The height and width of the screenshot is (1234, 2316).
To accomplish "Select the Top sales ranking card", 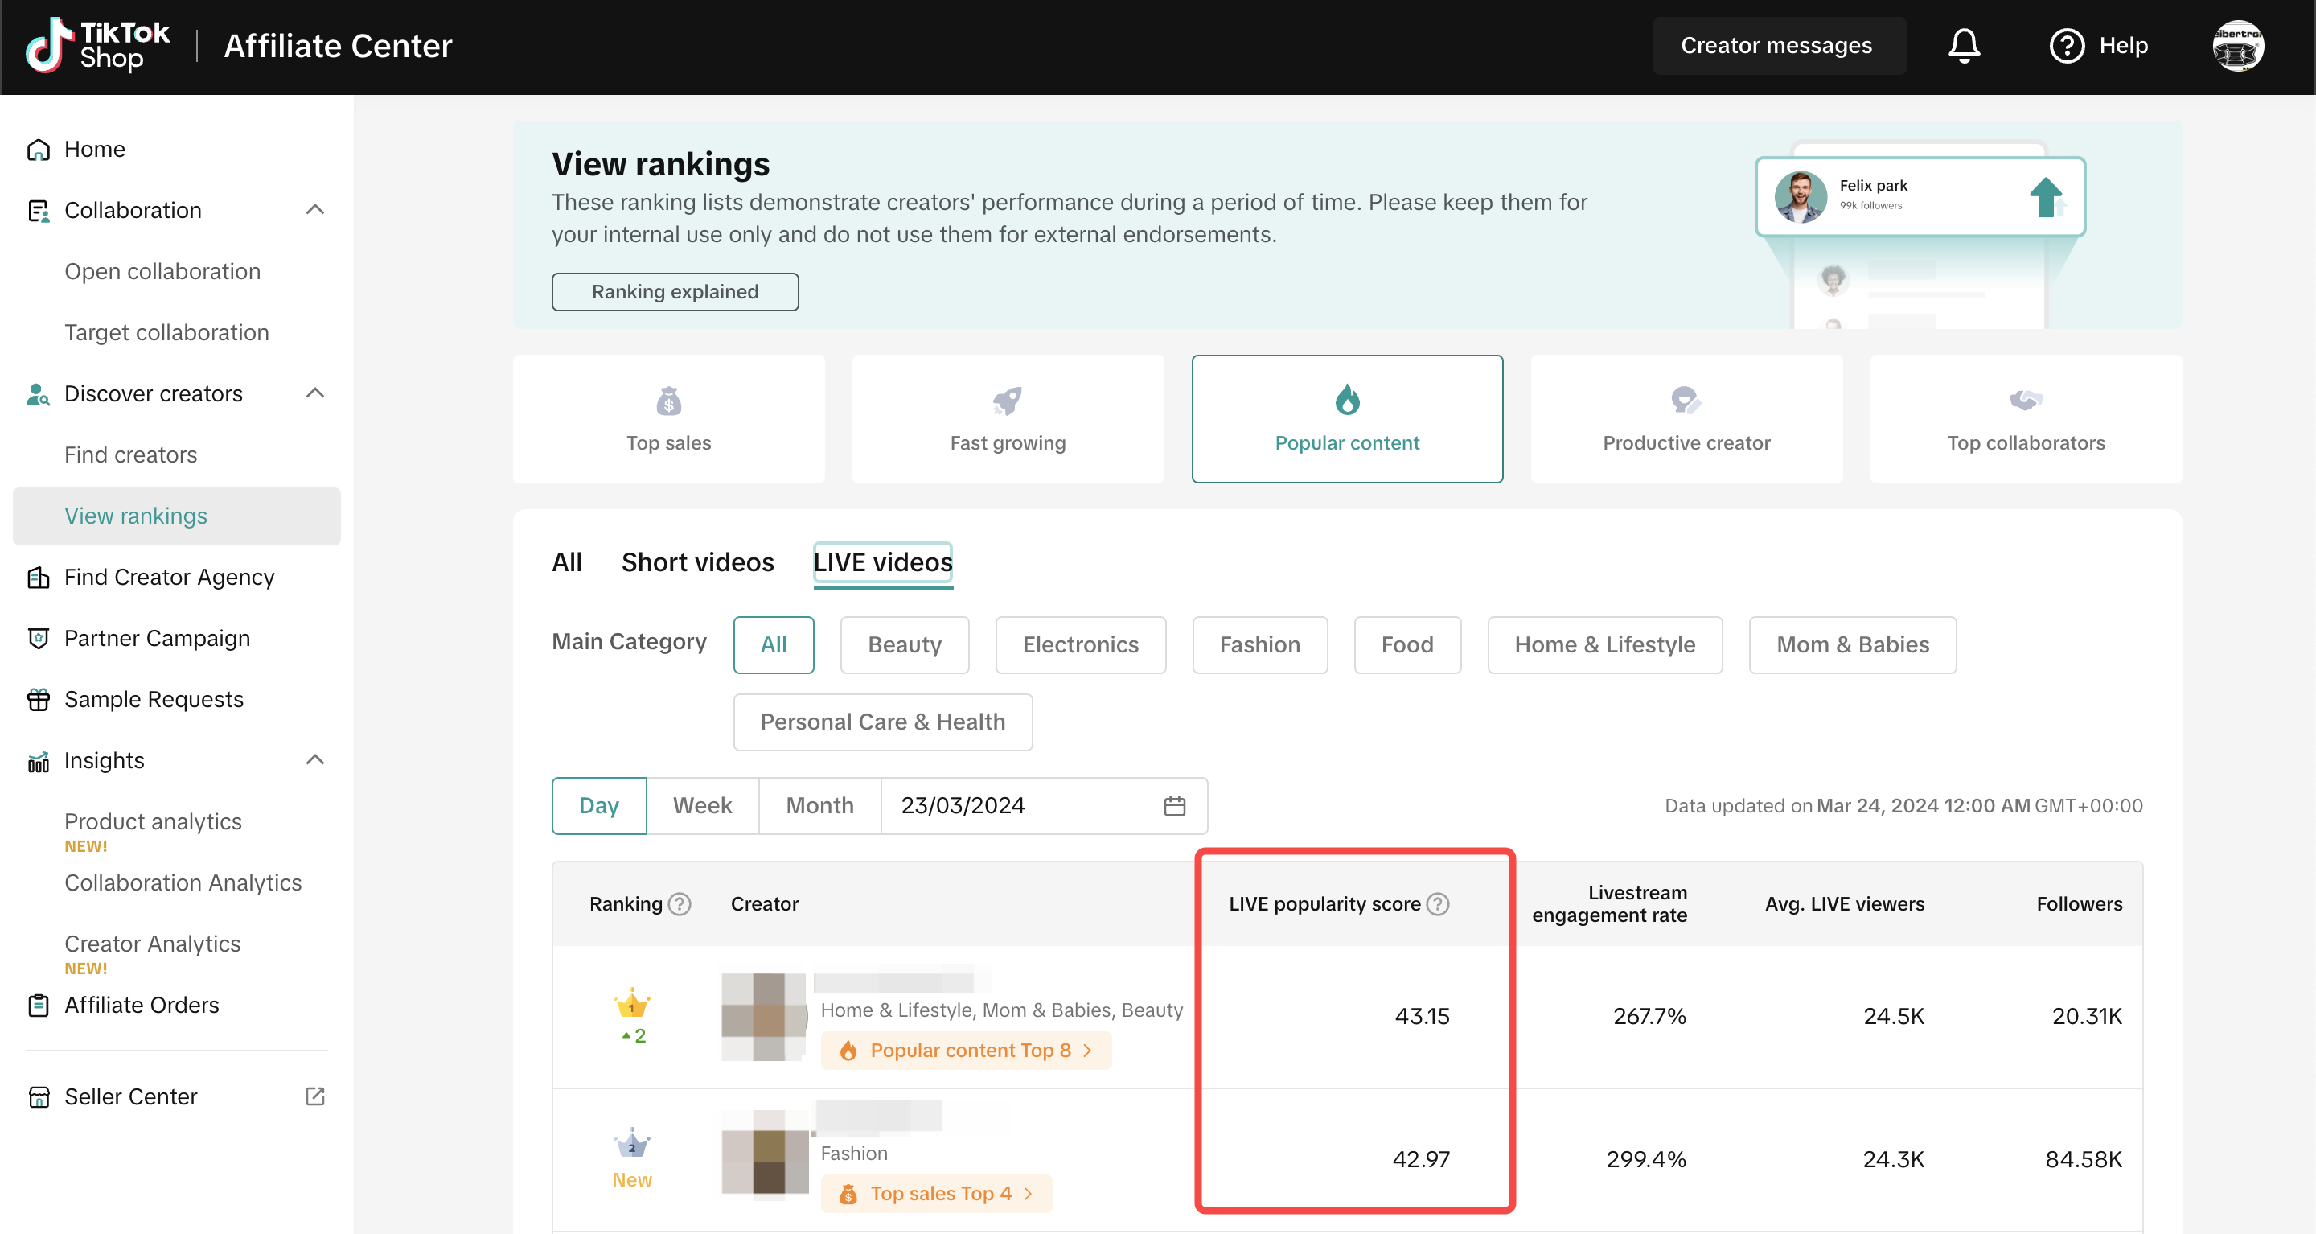I will (668, 419).
